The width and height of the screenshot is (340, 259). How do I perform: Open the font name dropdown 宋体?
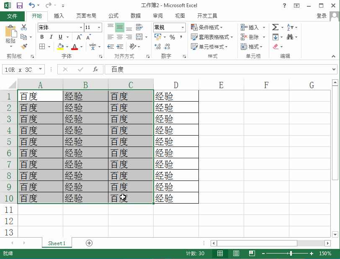81,27
